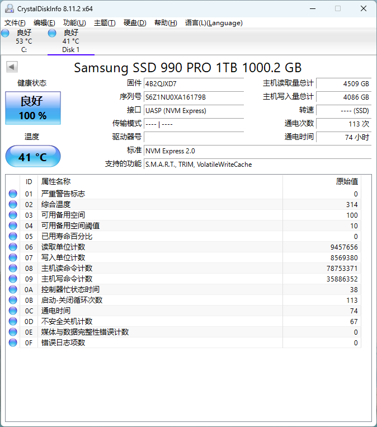377x427 pixels.
Task: Click status orb for C: drive
Action: point(5,33)
